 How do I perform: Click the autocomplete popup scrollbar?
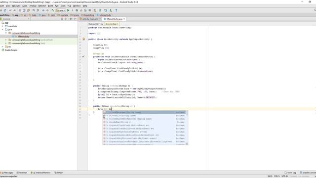(187, 113)
